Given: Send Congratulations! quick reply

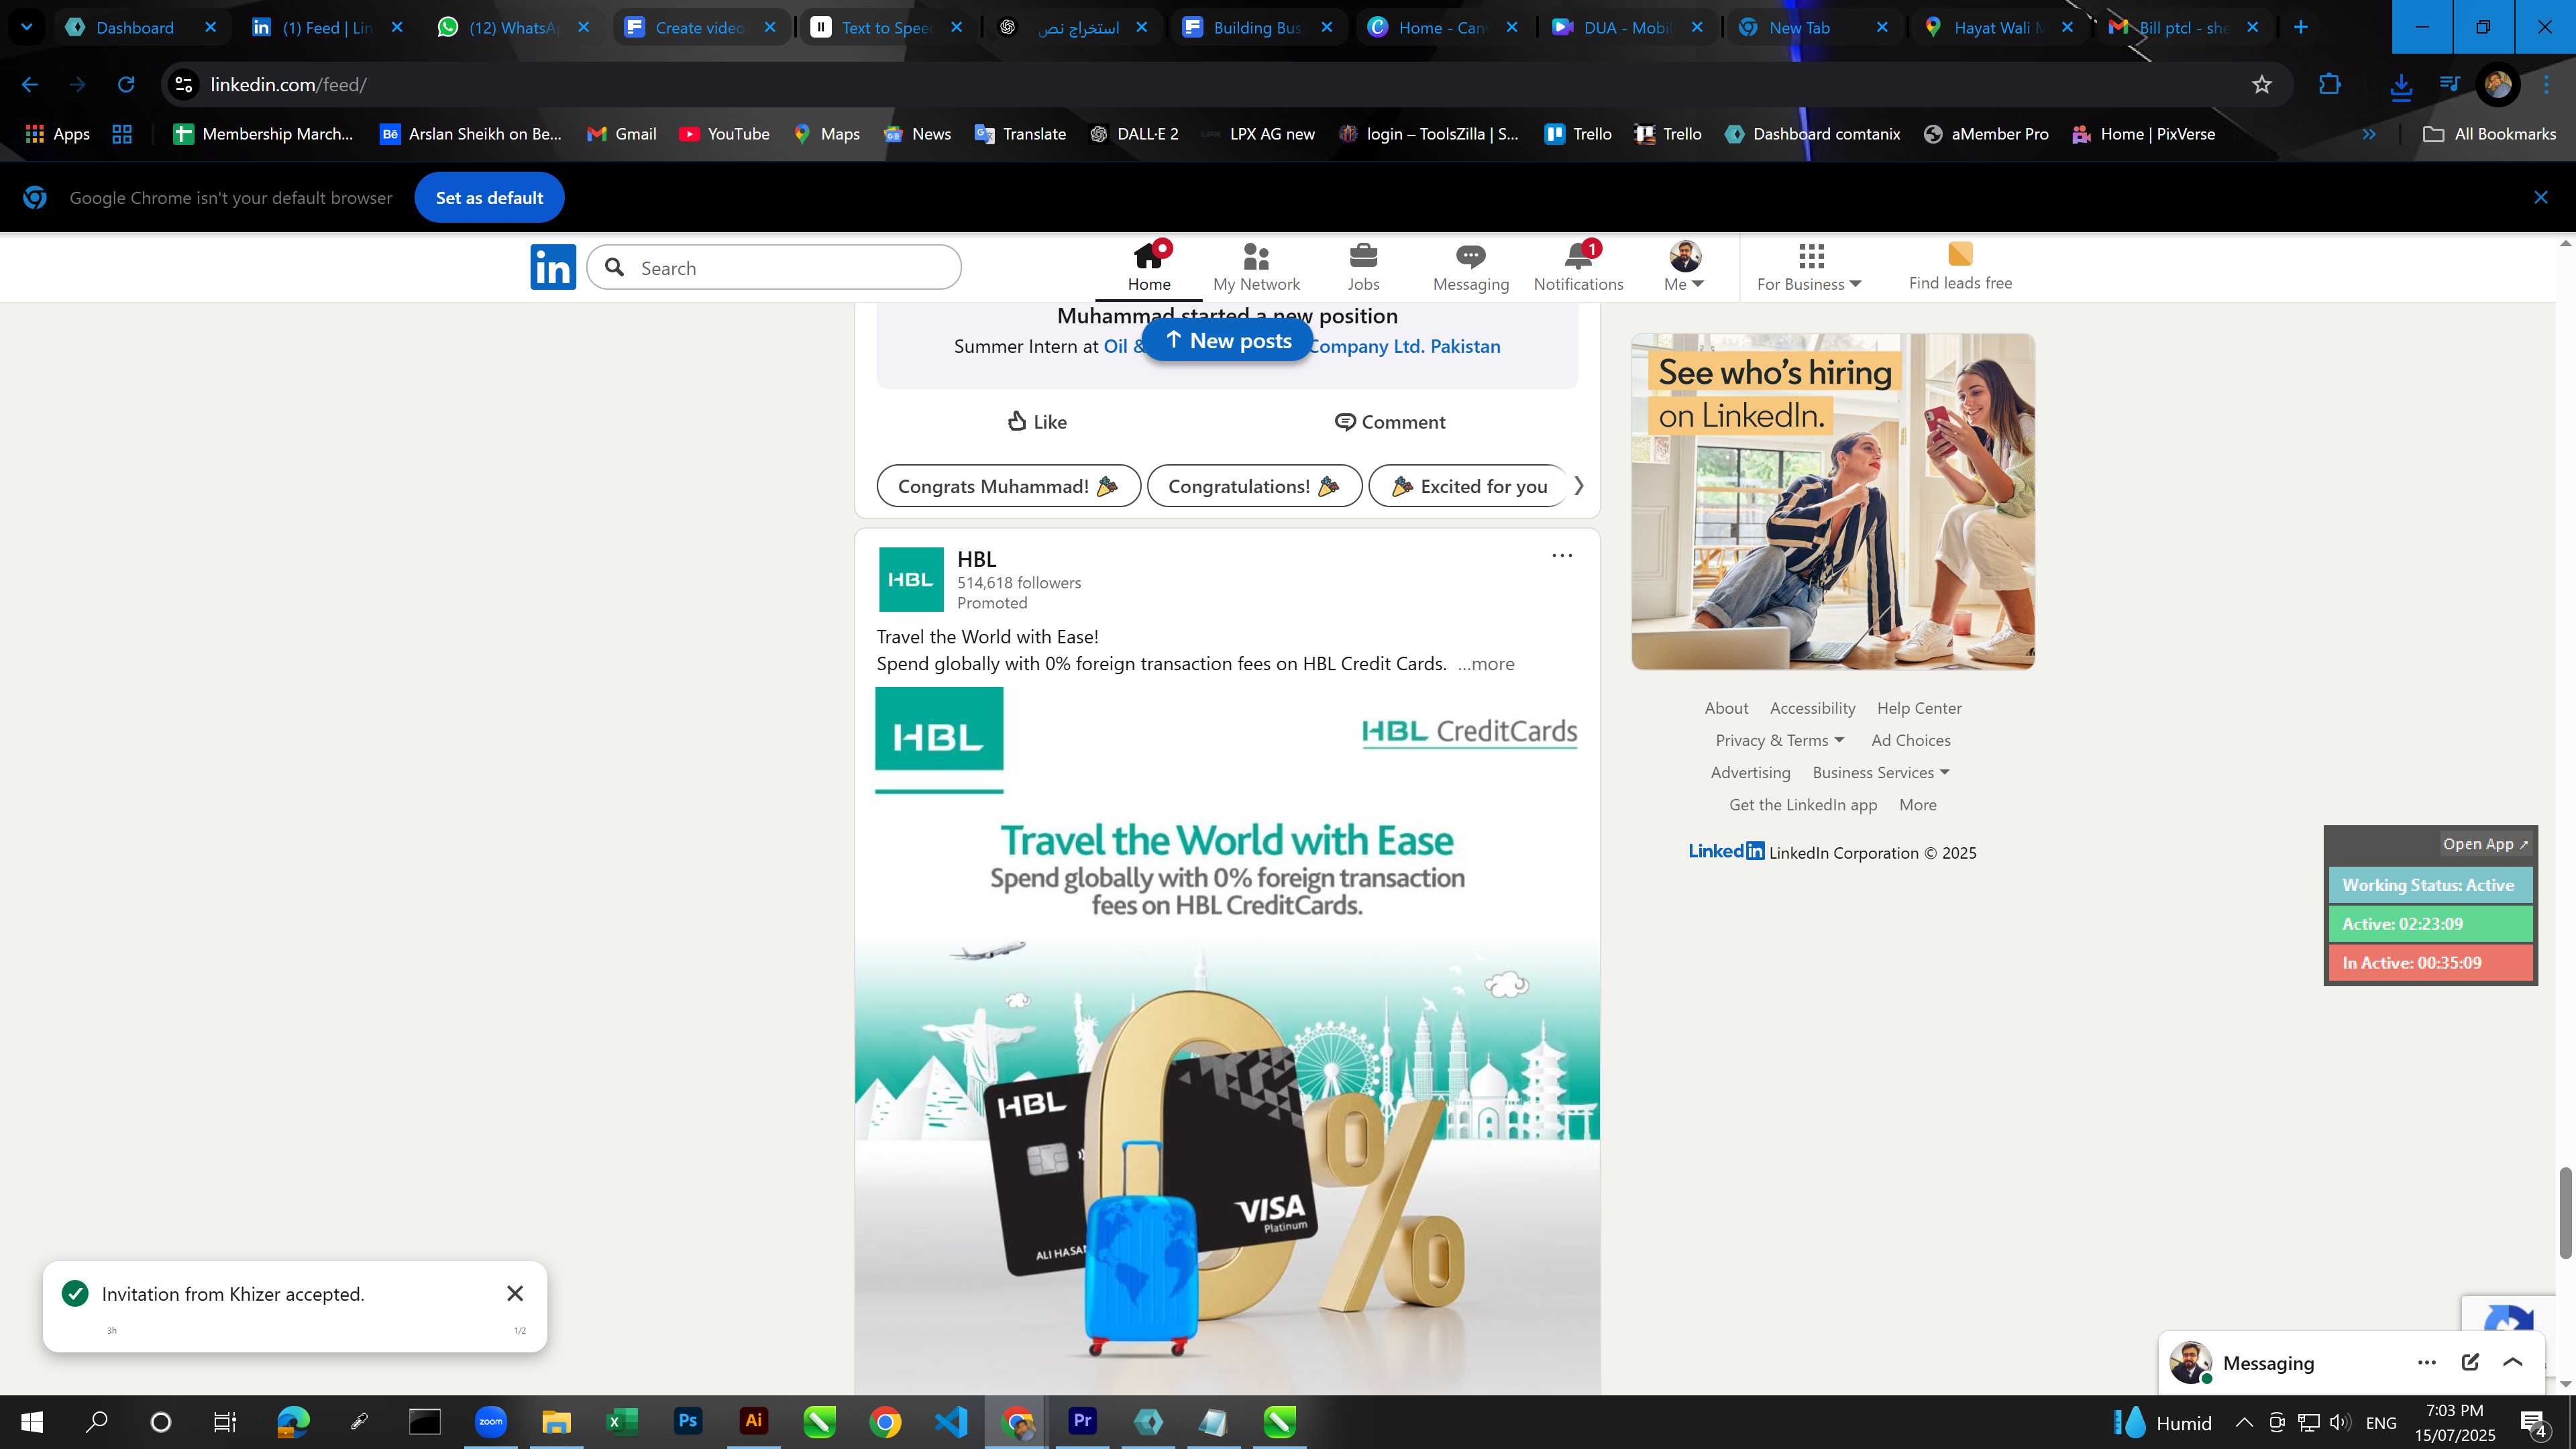Looking at the screenshot, I should 1254,486.
